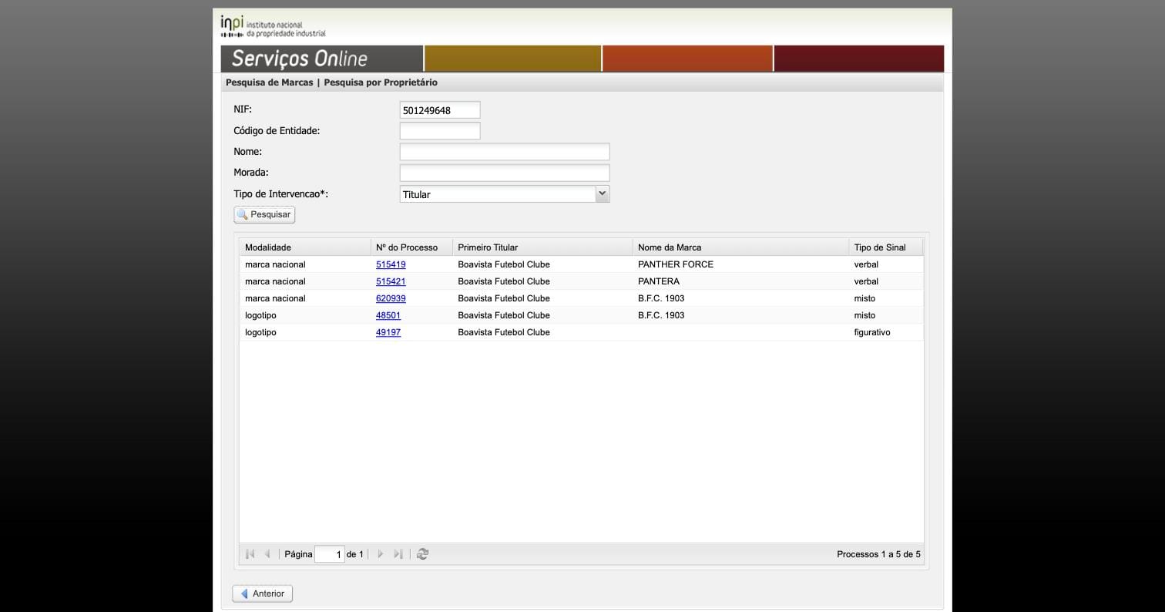Open process link 515419
Image resolution: width=1165 pixels, height=612 pixels.
pos(391,264)
